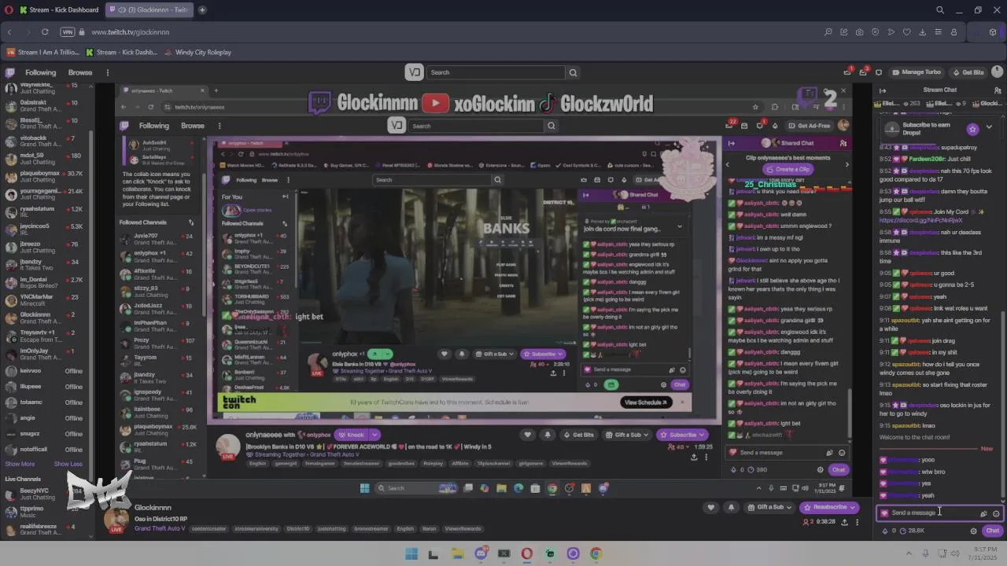Go back with the browser back arrow
The width and height of the screenshot is (1007, 566).
[9, 32]
